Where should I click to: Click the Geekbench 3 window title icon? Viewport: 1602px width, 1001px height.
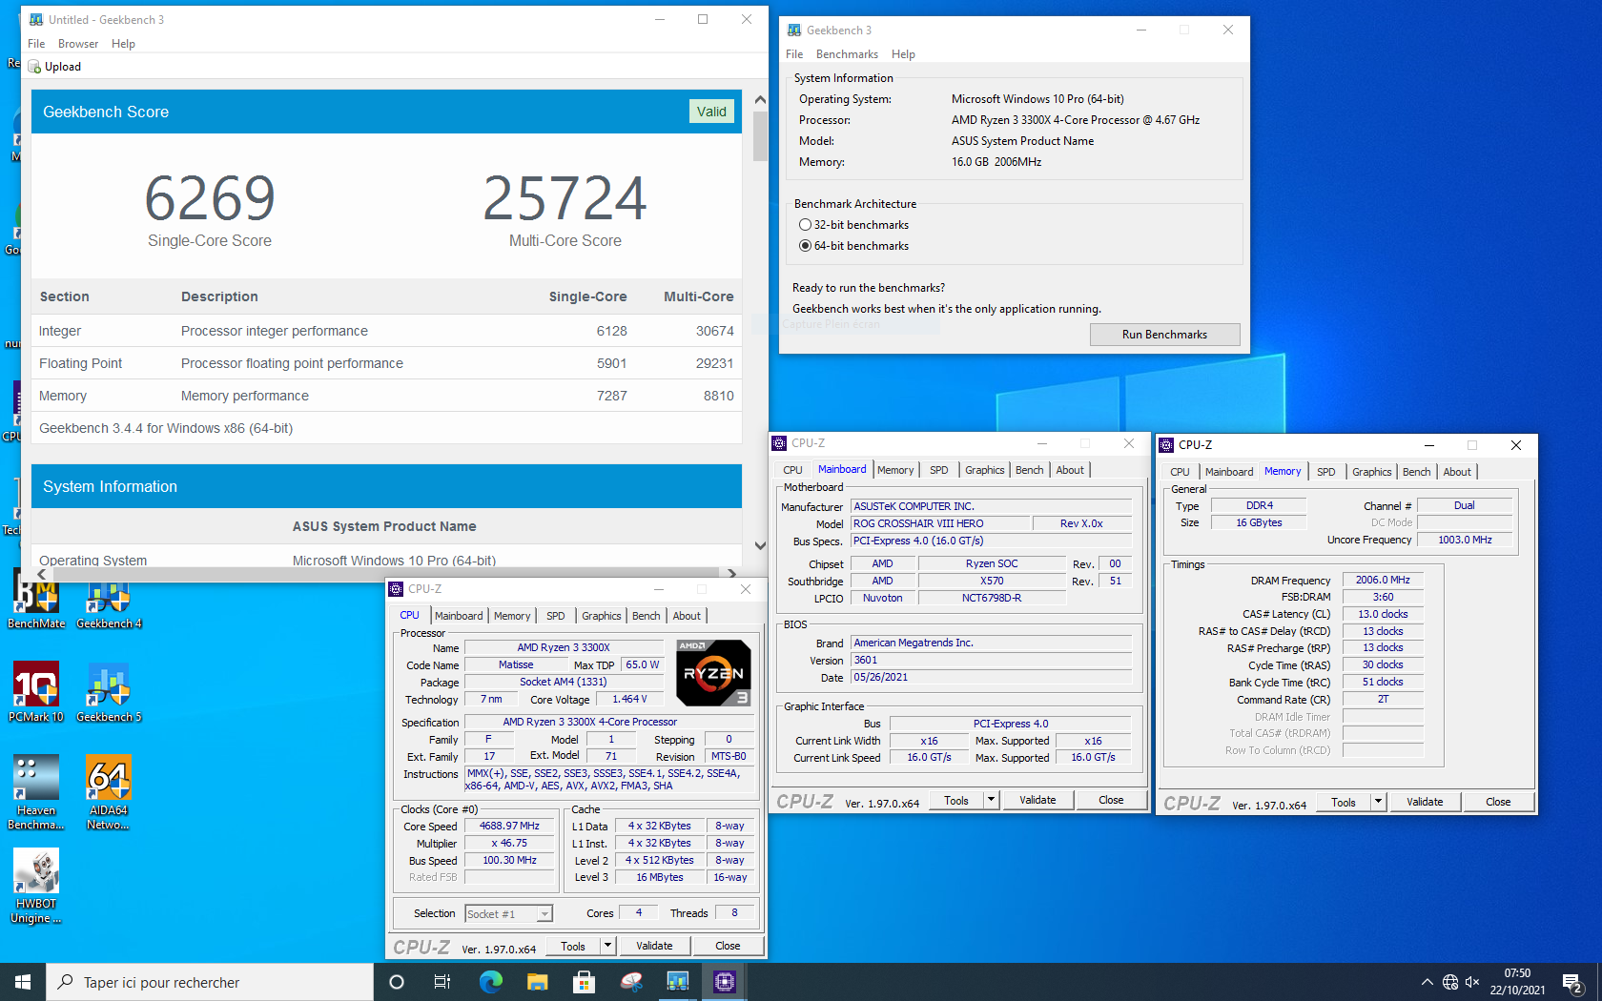point(794,31)
